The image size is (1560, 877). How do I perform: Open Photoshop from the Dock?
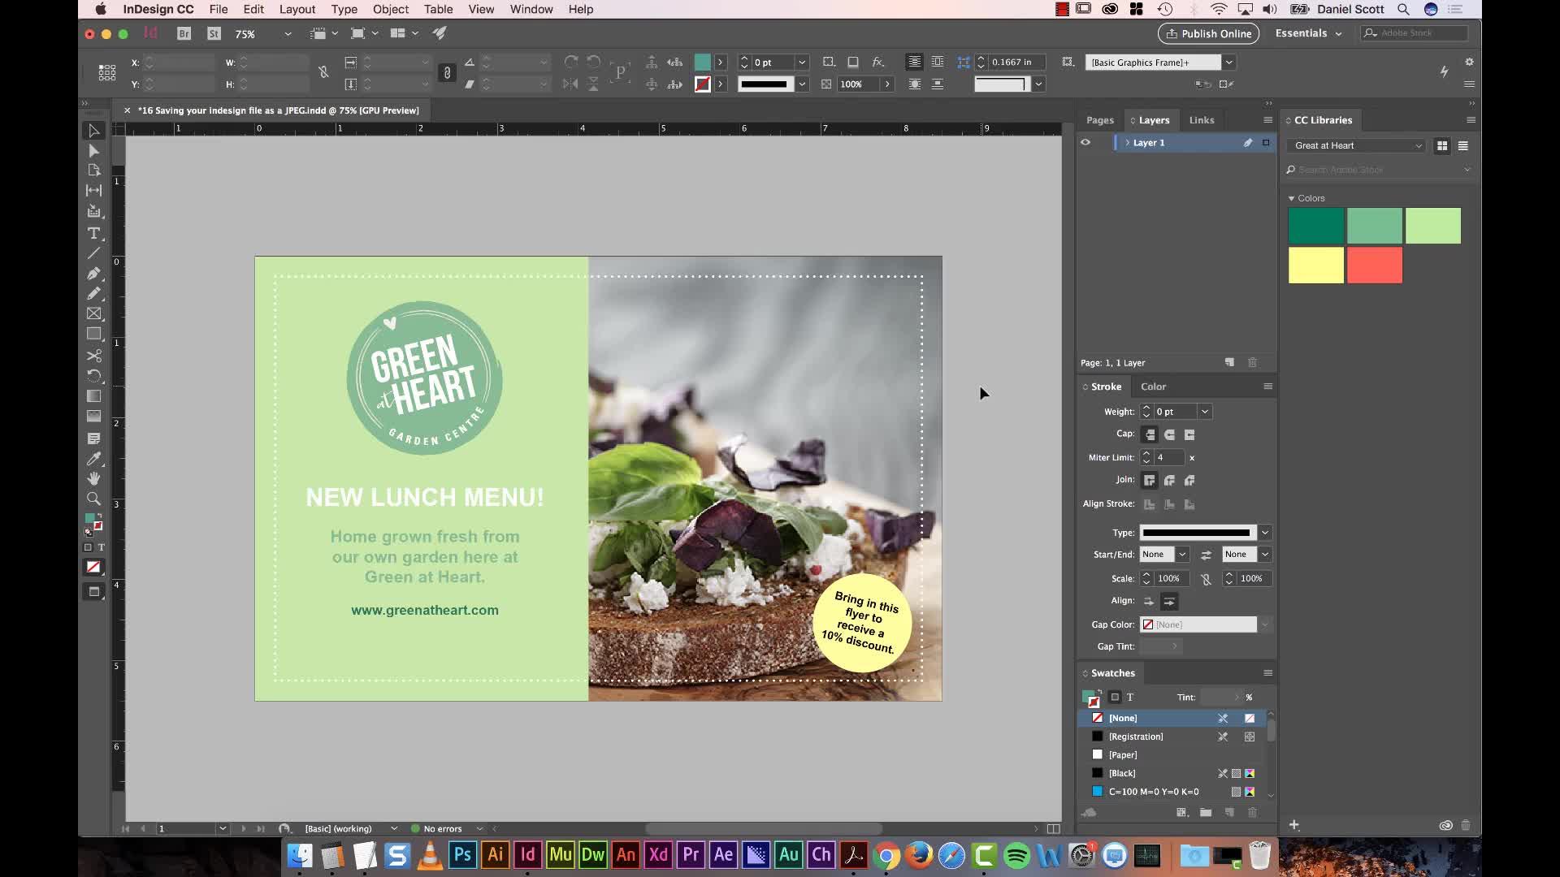pyautogui.click(x=462, y=854)
